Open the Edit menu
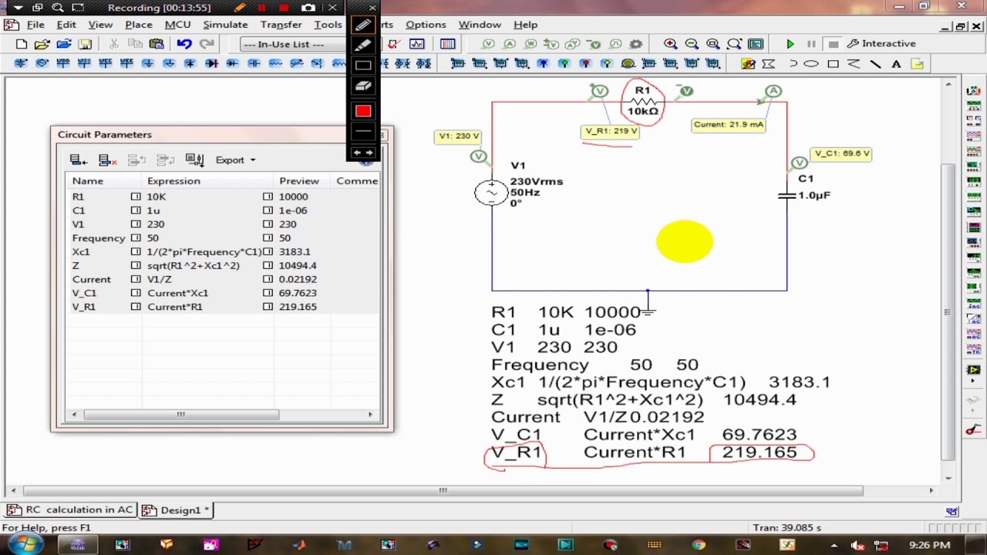987x555 pixels. coord(66,25)
